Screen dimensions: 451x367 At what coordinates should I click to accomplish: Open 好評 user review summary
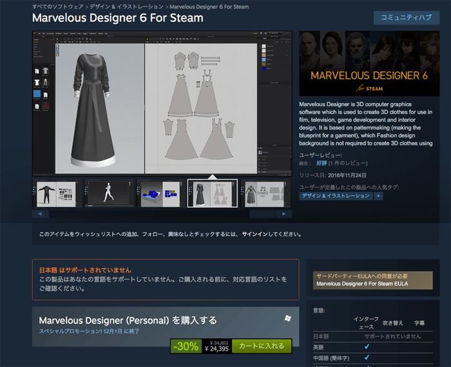tap(321, 164)
